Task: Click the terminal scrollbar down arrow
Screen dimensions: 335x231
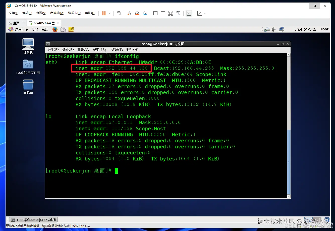Action: pyautogui.click(x=289, y=196)
